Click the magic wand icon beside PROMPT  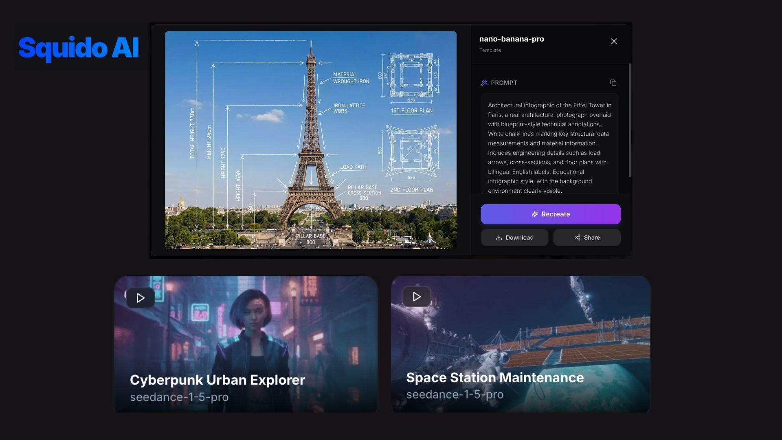click(484, 83)
